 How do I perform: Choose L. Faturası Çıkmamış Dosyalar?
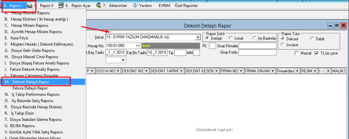click(43, 76)
